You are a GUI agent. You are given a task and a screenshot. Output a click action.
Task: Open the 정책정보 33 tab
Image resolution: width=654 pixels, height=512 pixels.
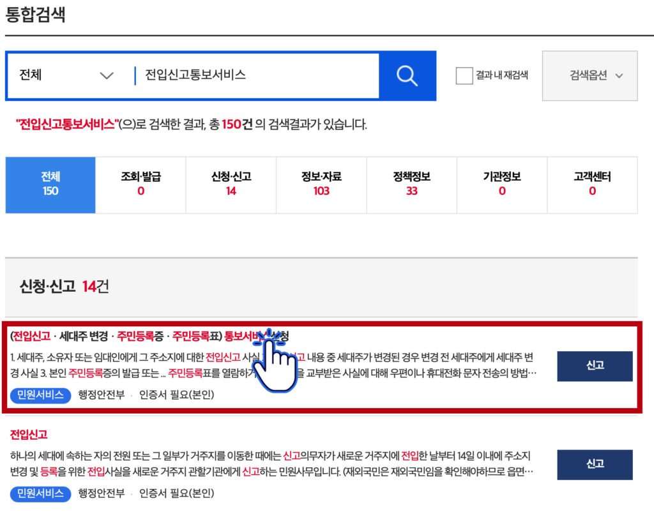pyautogui.click(x=412, y=184)
